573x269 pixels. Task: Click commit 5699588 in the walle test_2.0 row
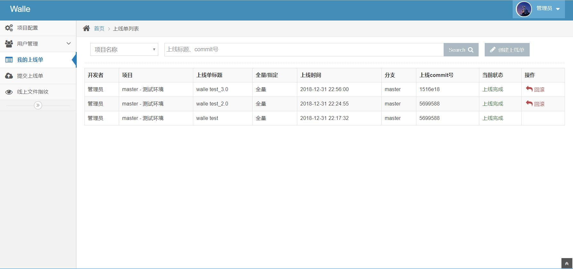pyautogui.click(x=430, y=104)
